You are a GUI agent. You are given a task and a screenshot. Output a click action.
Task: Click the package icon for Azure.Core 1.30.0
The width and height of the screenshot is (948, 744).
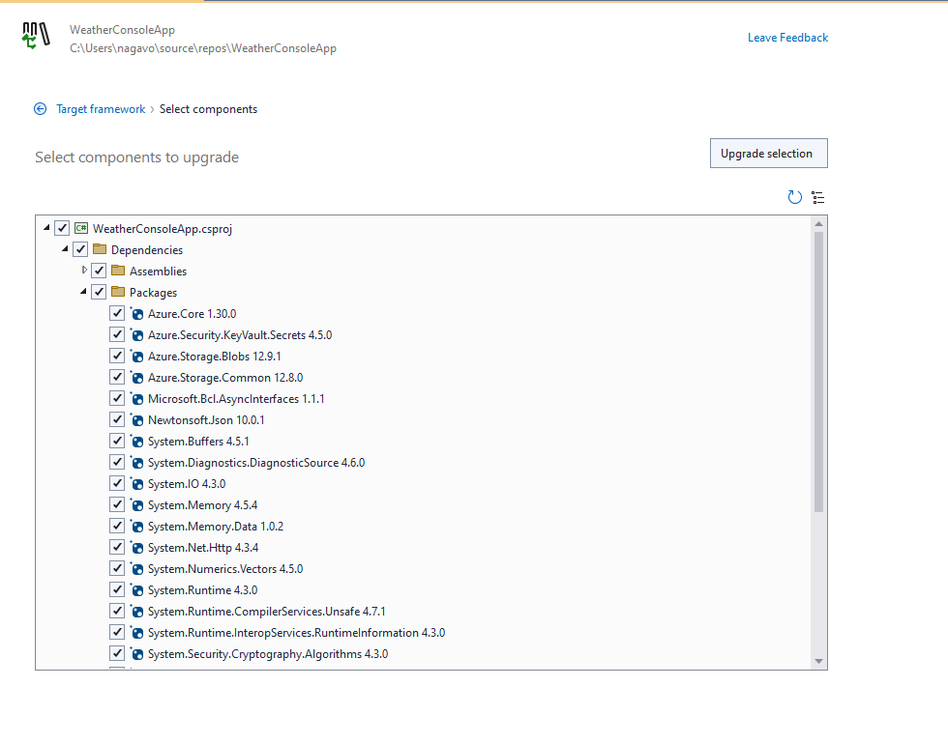click(x=136, y=313)
